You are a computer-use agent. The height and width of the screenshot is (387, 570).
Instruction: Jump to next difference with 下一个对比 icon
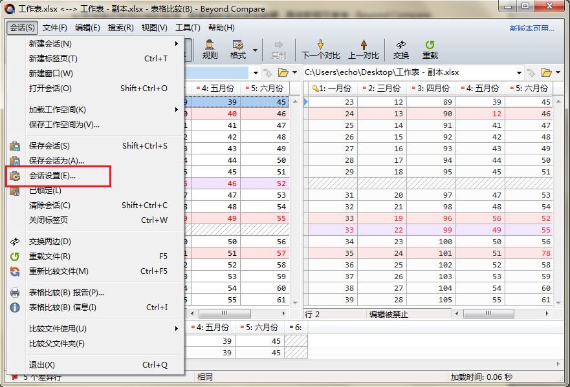coord(320,49)
